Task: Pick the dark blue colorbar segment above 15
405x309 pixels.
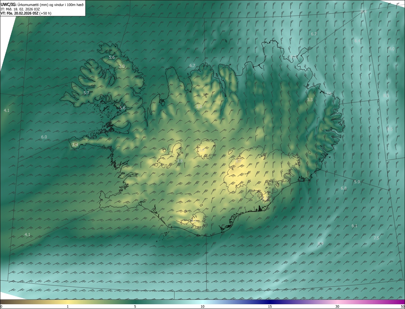Action: pyautogui.click(x=270, y=302)
